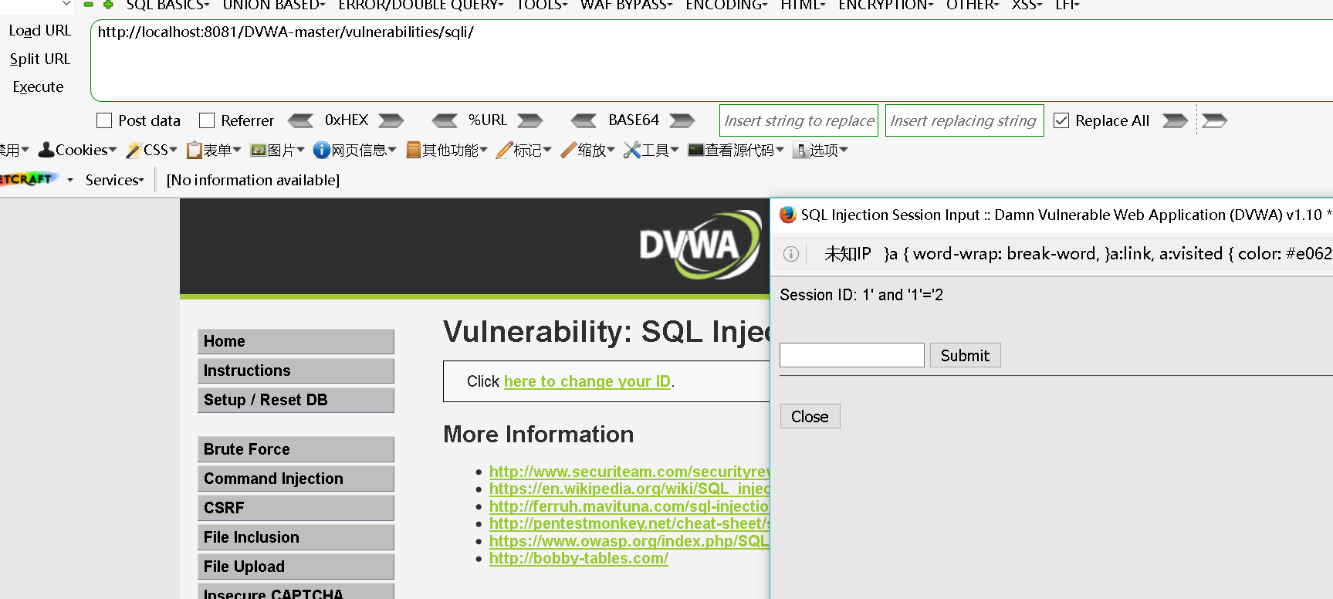Uncheck the Replace All checkbox
1333x599 pixels.
pos(1061,120)
